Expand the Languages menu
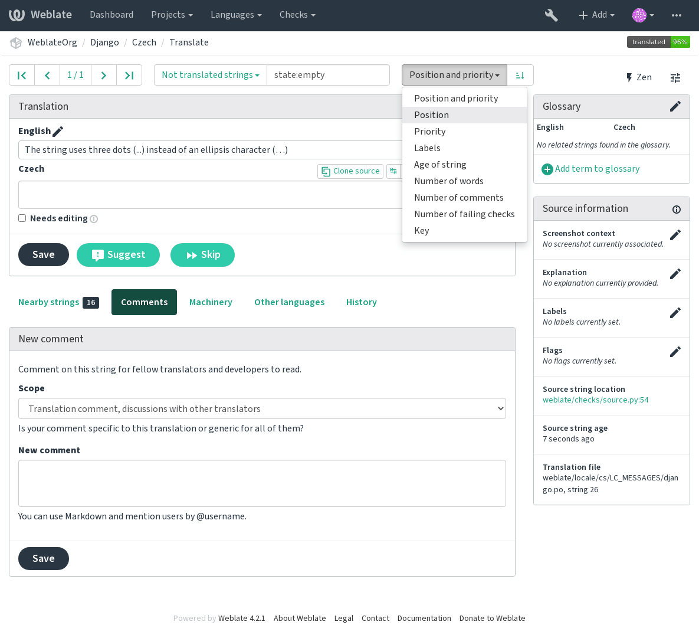 236,15
